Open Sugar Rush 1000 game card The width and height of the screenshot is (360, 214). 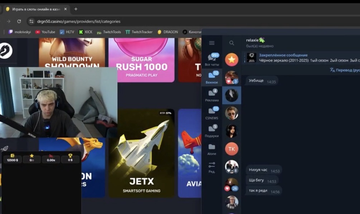[x=141, y=60]
